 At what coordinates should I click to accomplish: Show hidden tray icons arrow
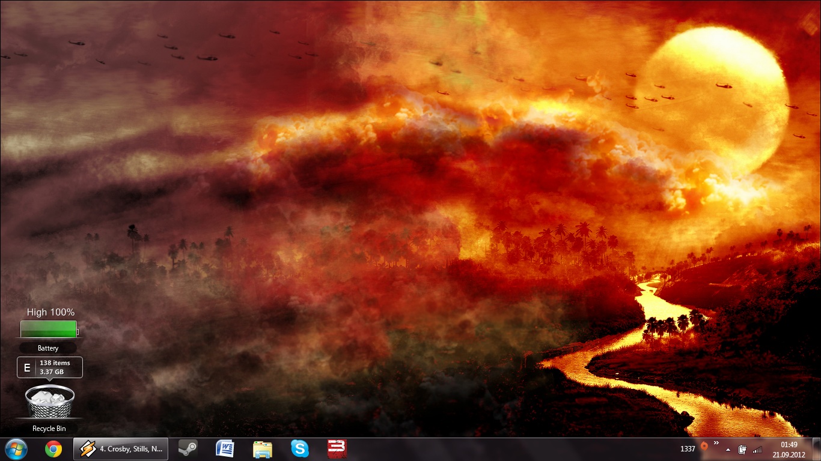pyautogui.click(x=728, y=449)
